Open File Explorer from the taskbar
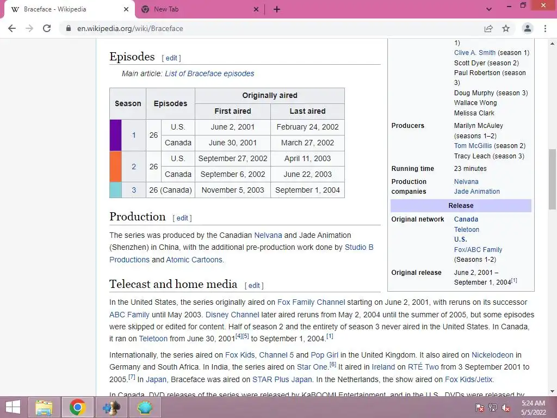The height and width of the screenshot is (418, 557). tap(44, 407)
